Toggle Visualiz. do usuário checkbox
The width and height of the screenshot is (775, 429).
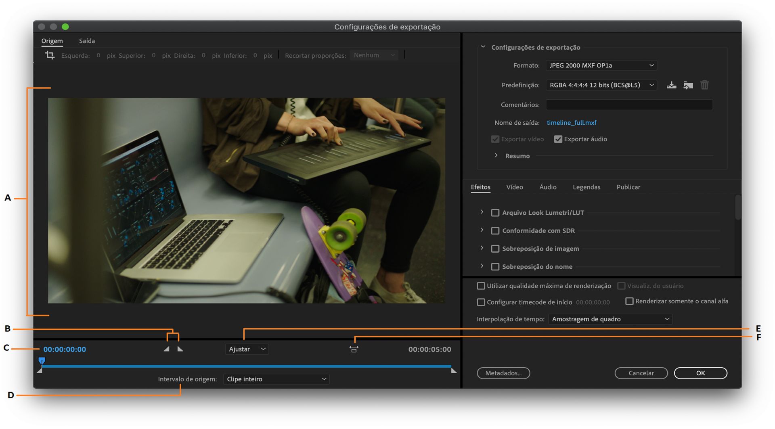click(621, 286)
